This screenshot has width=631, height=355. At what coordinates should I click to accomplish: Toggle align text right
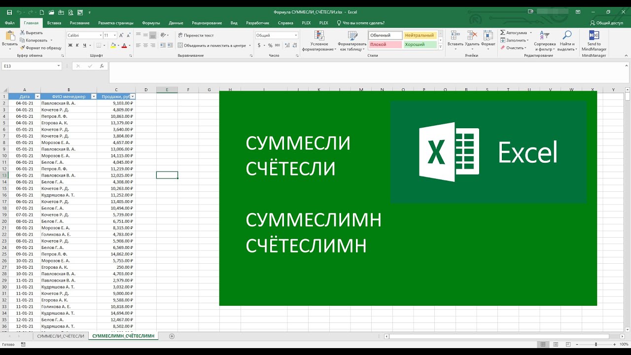[x=153, y=45]
